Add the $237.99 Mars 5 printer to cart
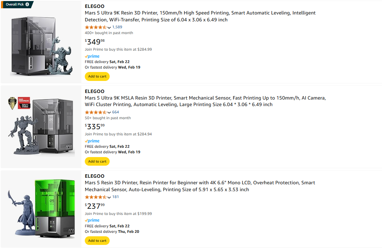 tap(97, 240)
